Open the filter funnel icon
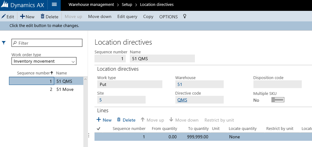The image size is (312, 147). click(x=4, y=43)
